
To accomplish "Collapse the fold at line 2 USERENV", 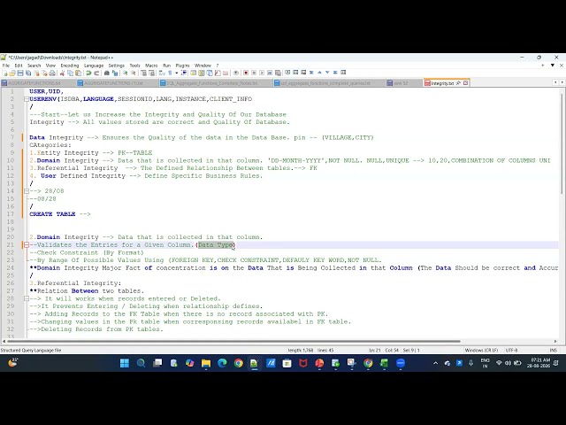I will 27,99.
